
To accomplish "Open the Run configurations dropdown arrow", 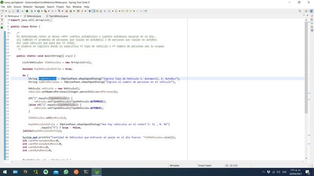I will [x=42, y=11].
